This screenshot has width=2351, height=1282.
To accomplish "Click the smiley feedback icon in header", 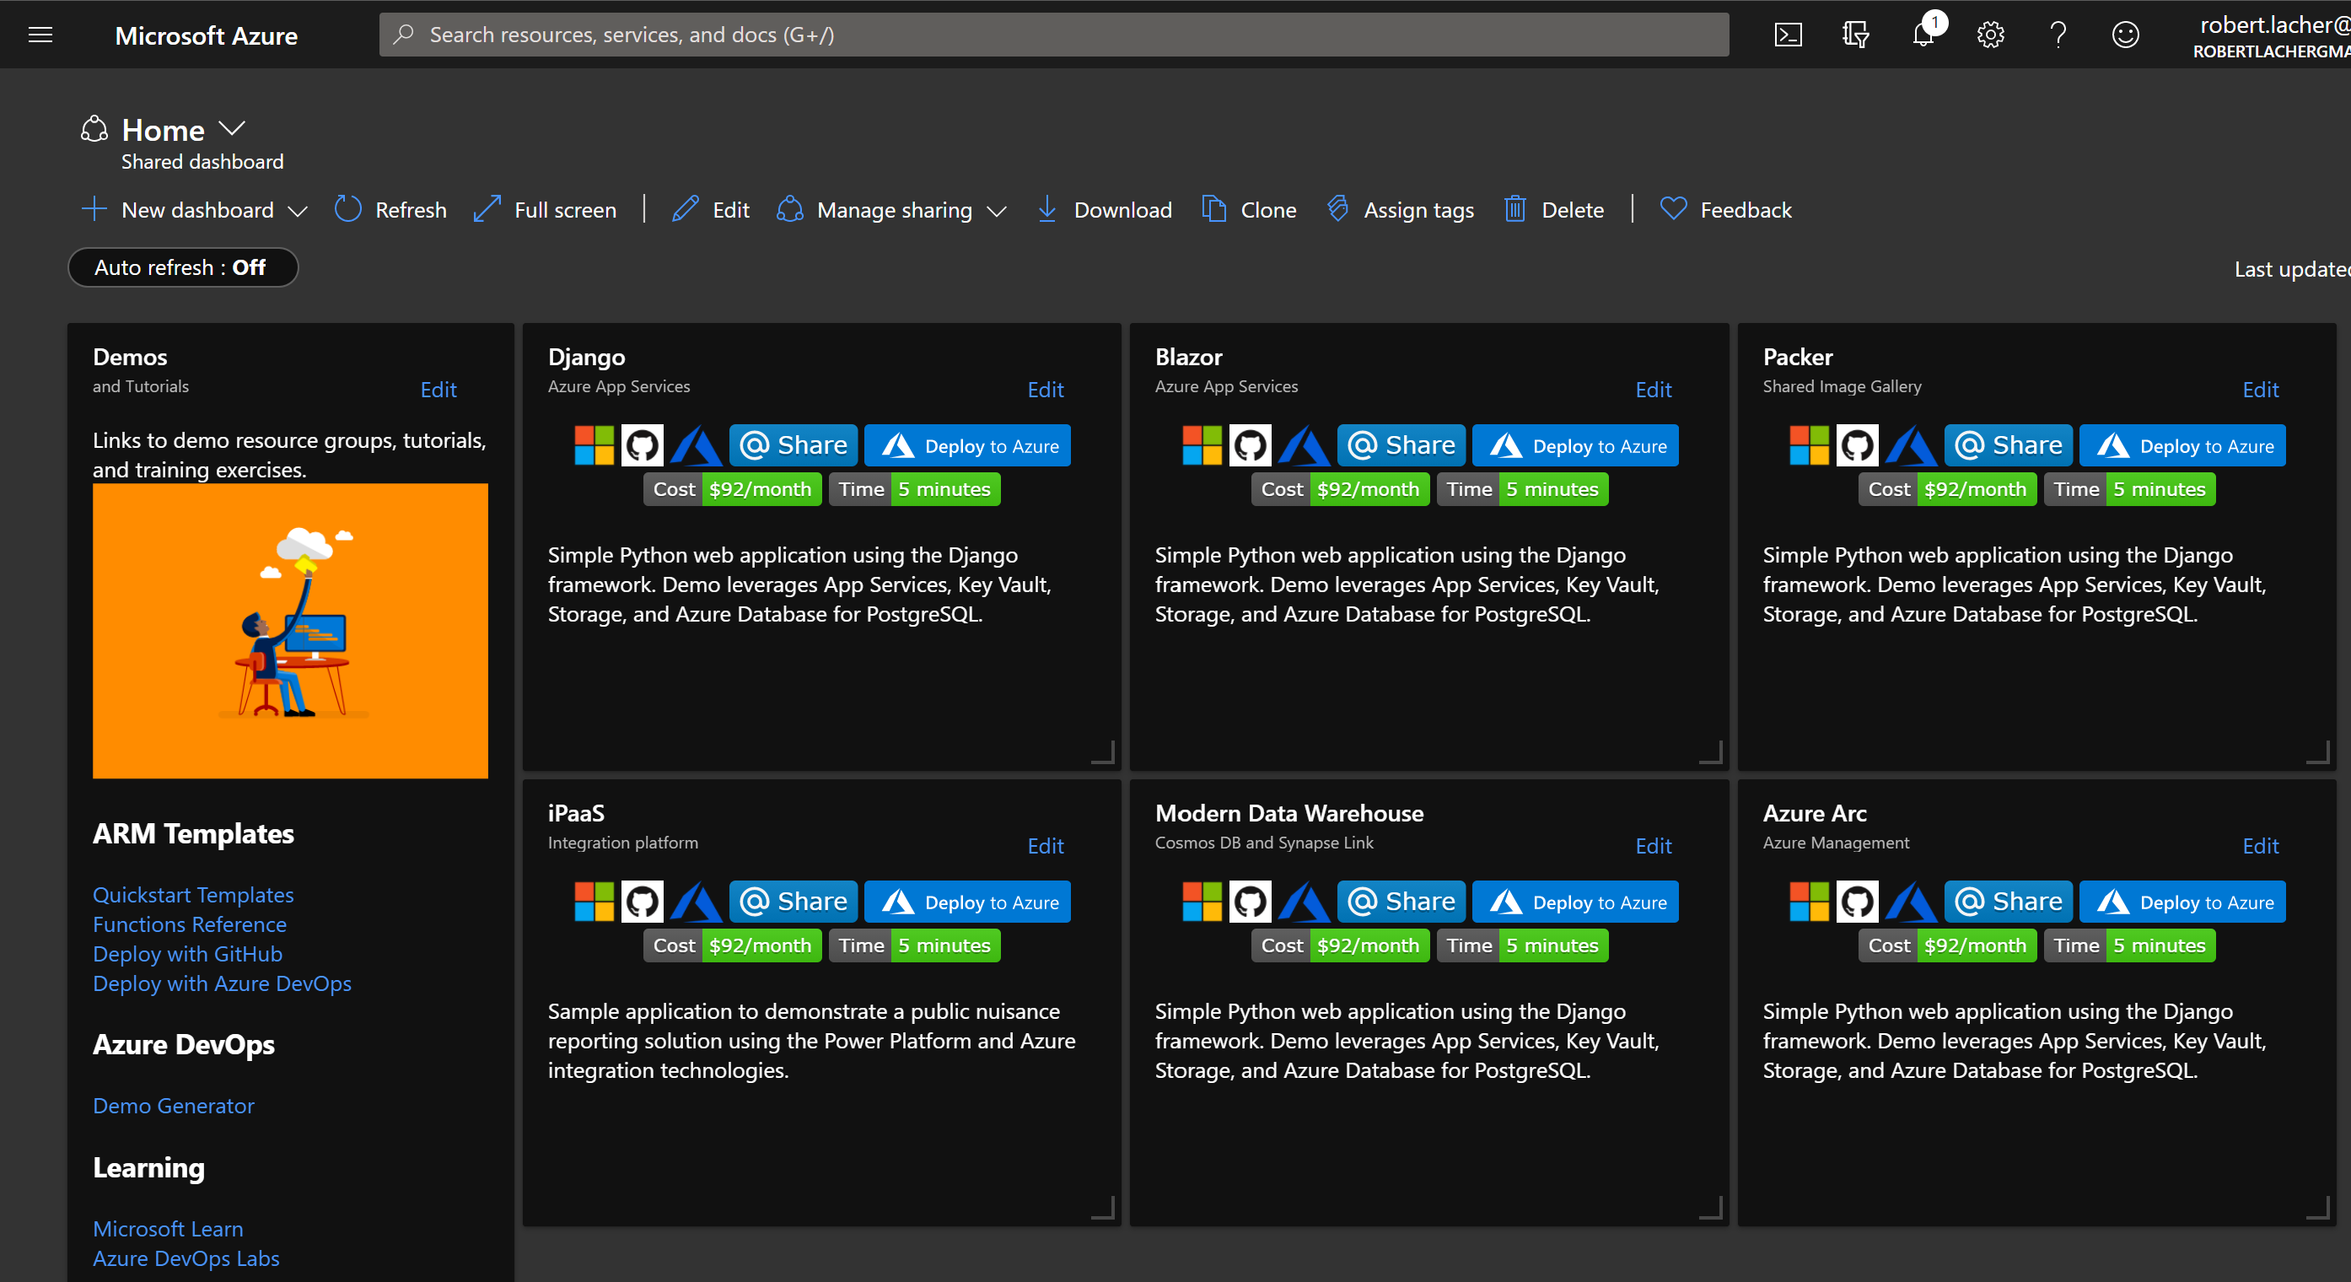I will 2126,35.
